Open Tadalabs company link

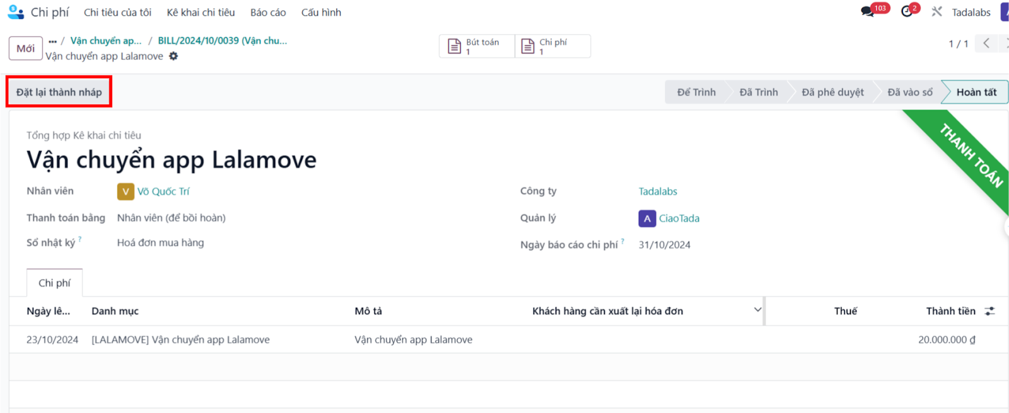(658, 191)
